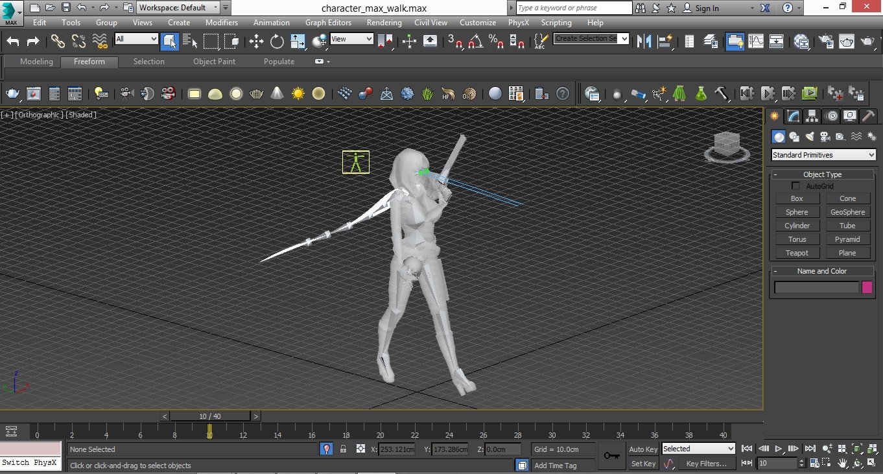
Task: Activate the Select Object tool
Action: 169,41
